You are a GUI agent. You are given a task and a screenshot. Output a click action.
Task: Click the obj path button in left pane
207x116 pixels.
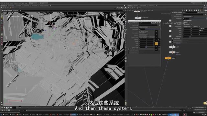tap(7, 8)
